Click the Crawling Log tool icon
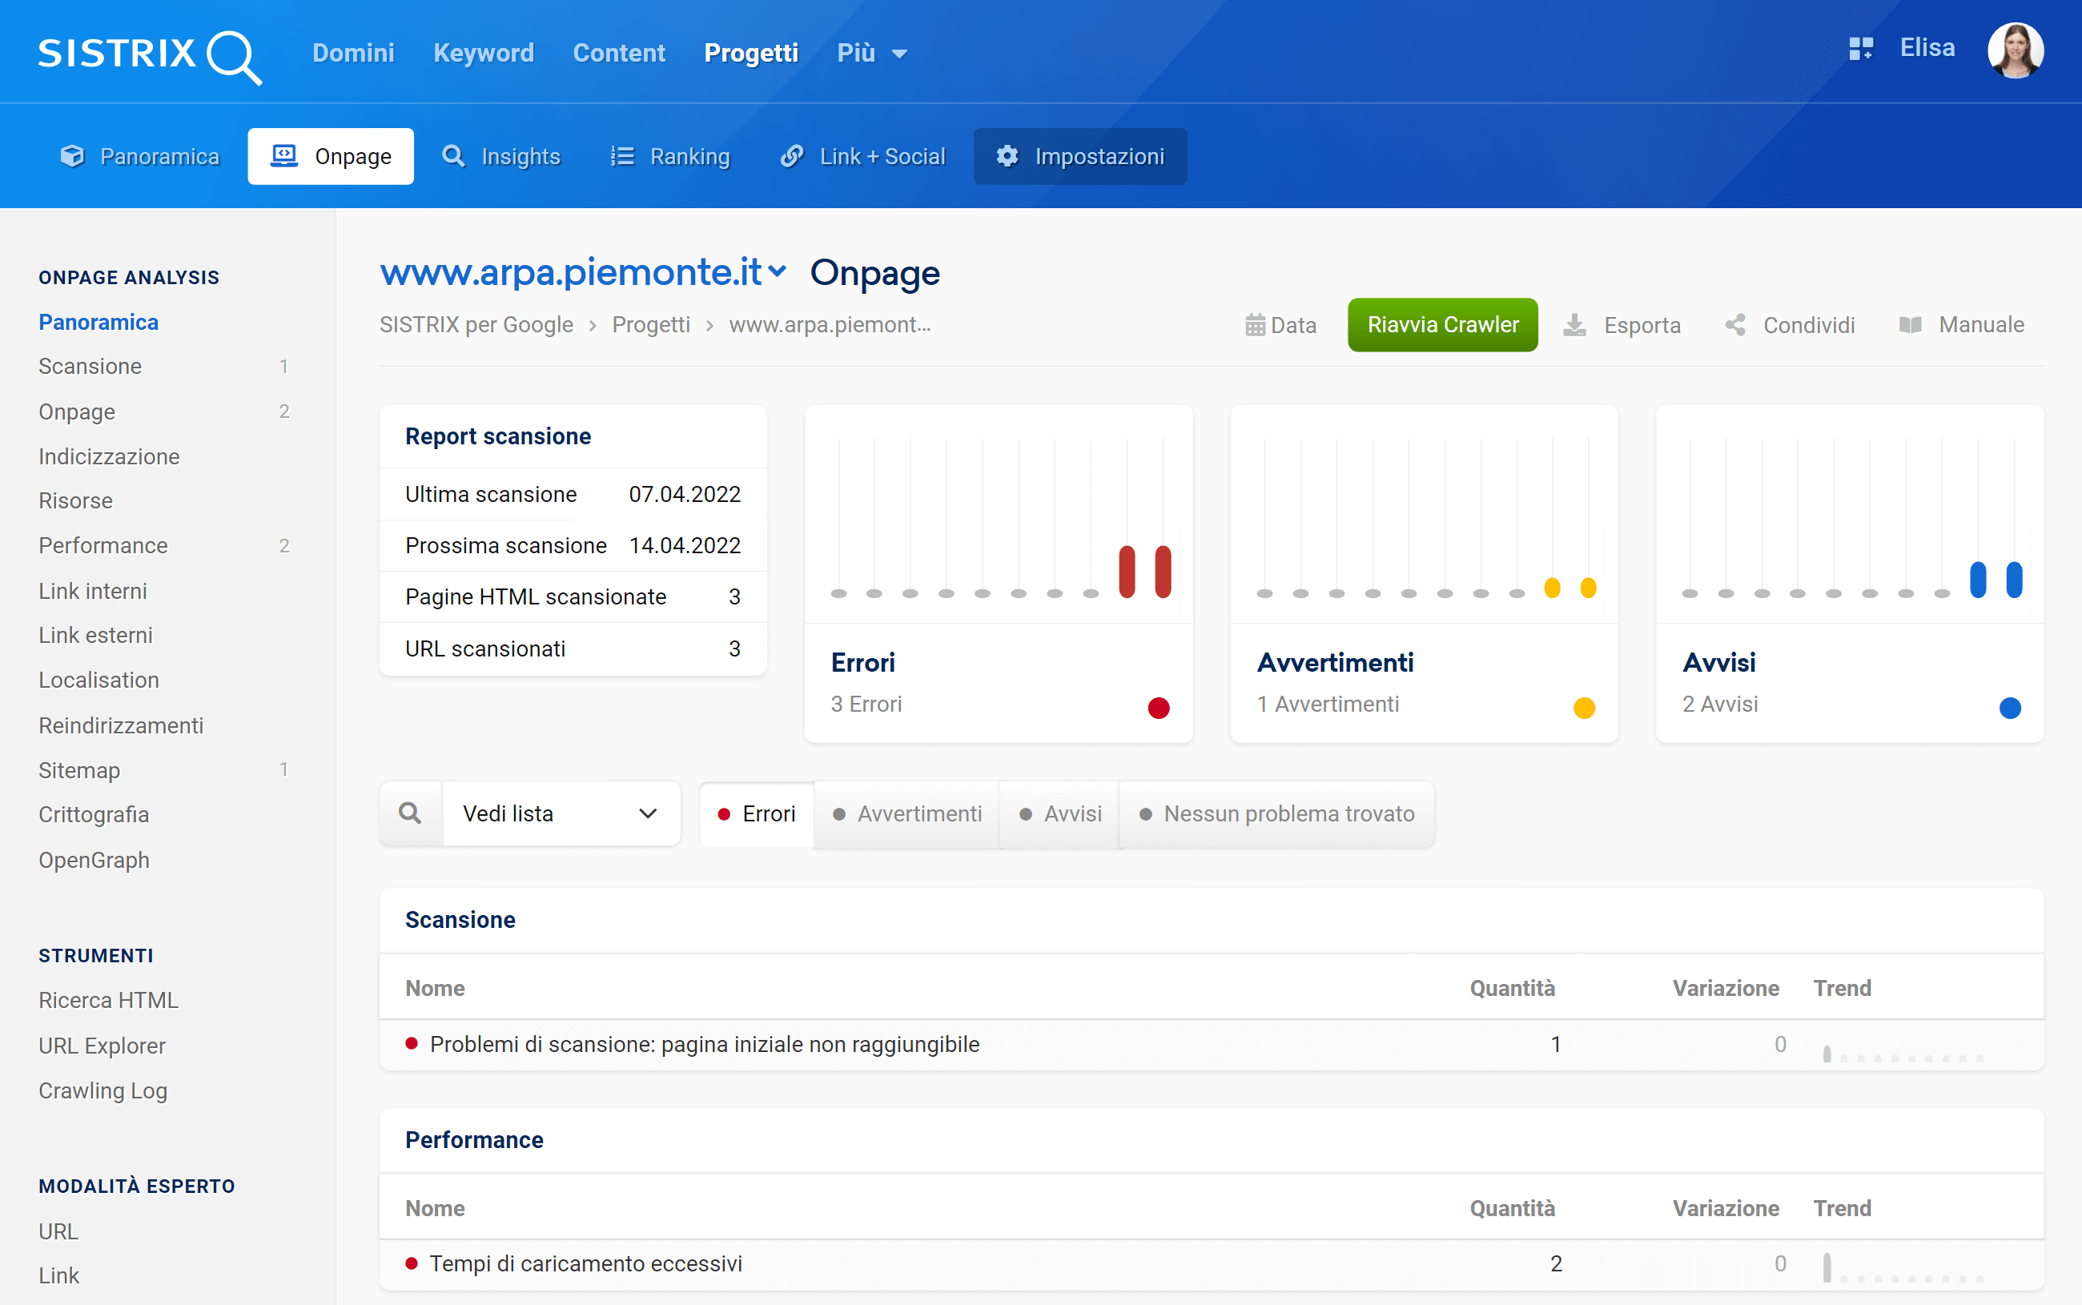Screen dimensions: 2082x1305 tap(102, 1090)
